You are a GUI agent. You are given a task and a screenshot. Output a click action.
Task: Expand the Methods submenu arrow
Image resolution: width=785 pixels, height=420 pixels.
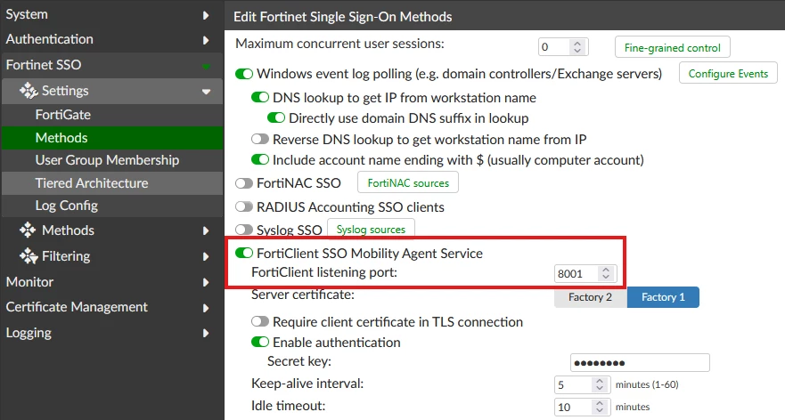(x=206, y=231)
